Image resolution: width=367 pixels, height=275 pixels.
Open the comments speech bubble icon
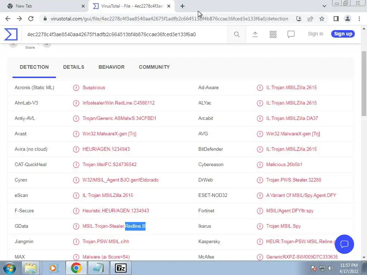pyautogui.click(x=291, y=34)
